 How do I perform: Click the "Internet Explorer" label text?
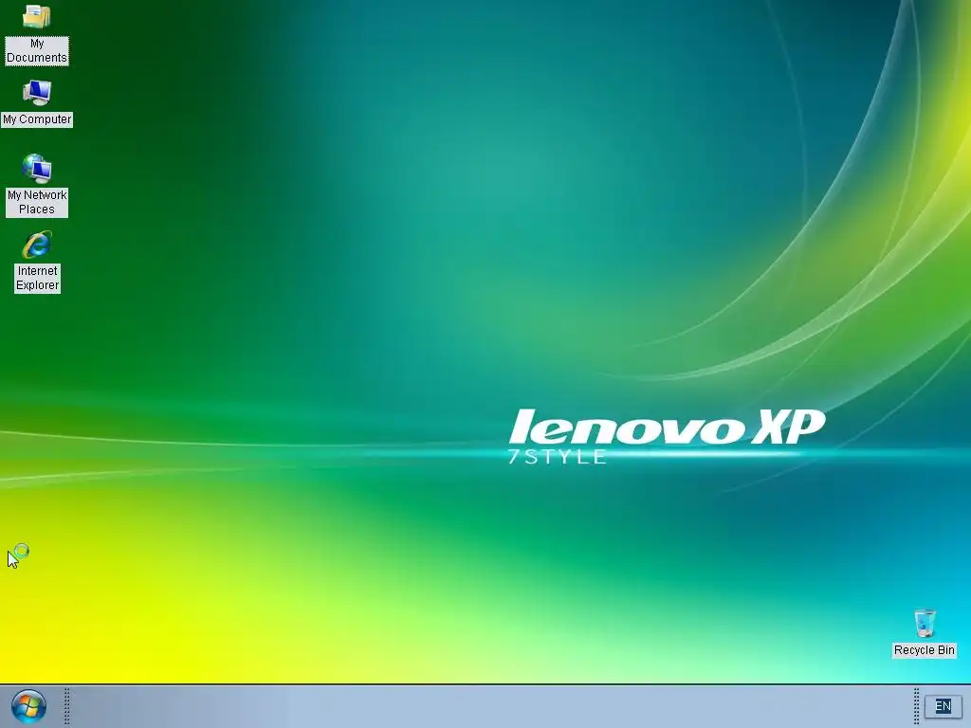coord(37,278)
